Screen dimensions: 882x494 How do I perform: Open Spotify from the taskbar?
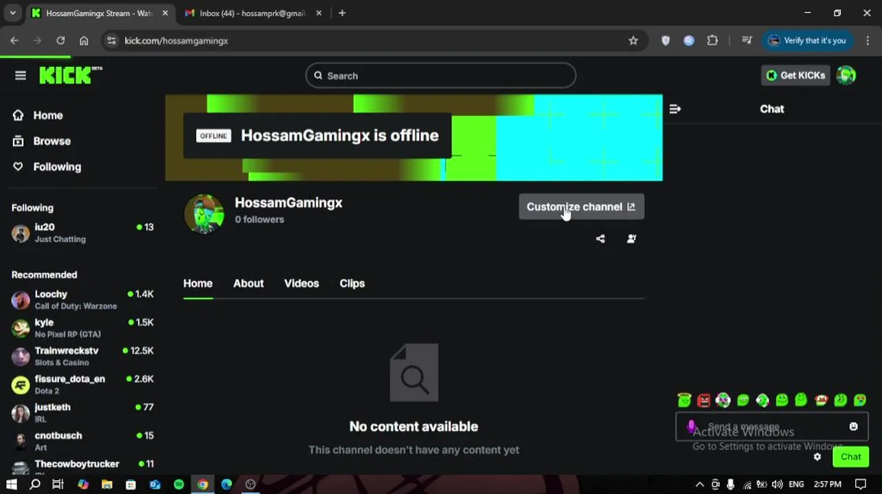coord(179,484)
